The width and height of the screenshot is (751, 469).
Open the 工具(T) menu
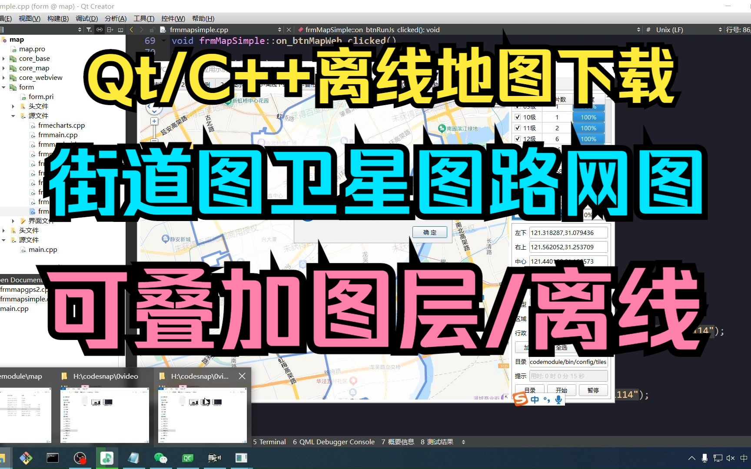[144, 18]
